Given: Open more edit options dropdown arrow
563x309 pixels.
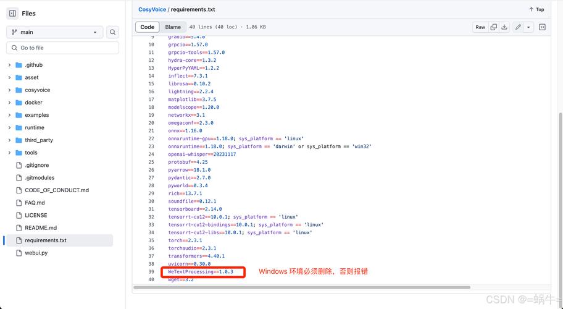Looking at the screenshot, I should 528,27.
